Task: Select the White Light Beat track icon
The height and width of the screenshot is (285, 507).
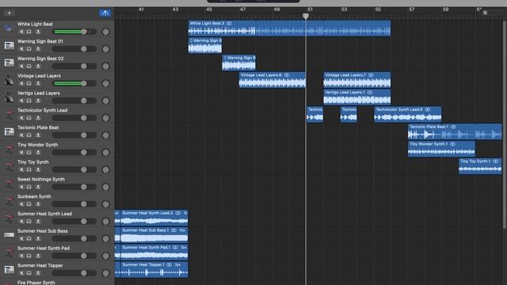Action: (9, 28)
